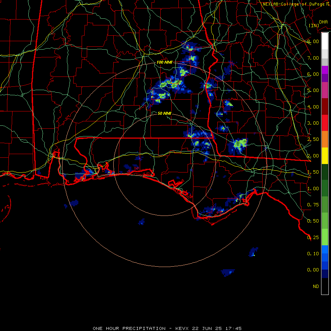Click the yellow swatch in the color scale

pos(325,156)
